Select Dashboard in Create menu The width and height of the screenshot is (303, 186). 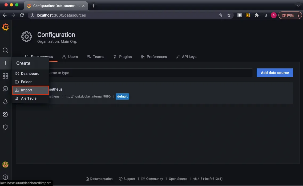pos(30,73)
